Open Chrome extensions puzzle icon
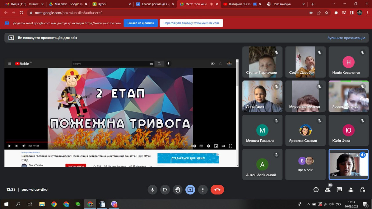372x209 pixels. [336, 13]
